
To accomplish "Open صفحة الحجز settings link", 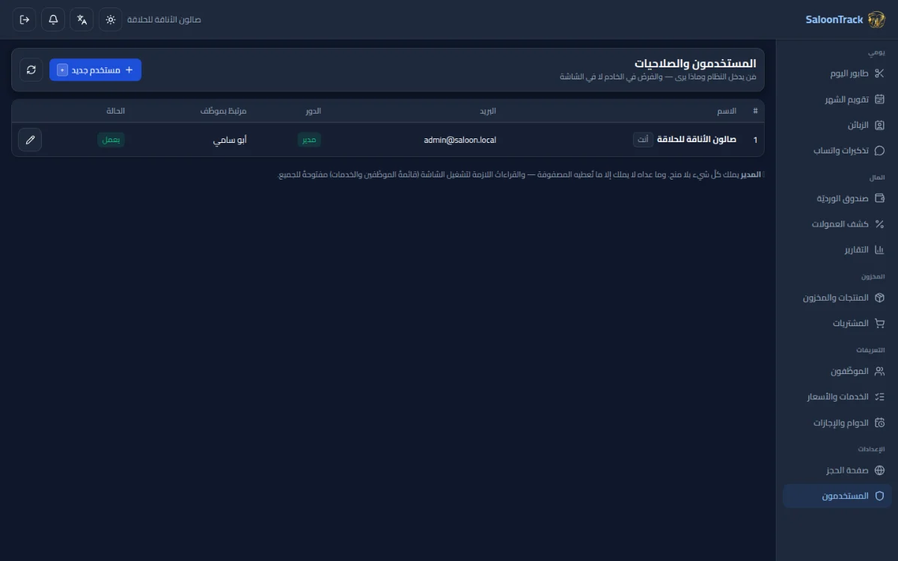I will point(837,470).
